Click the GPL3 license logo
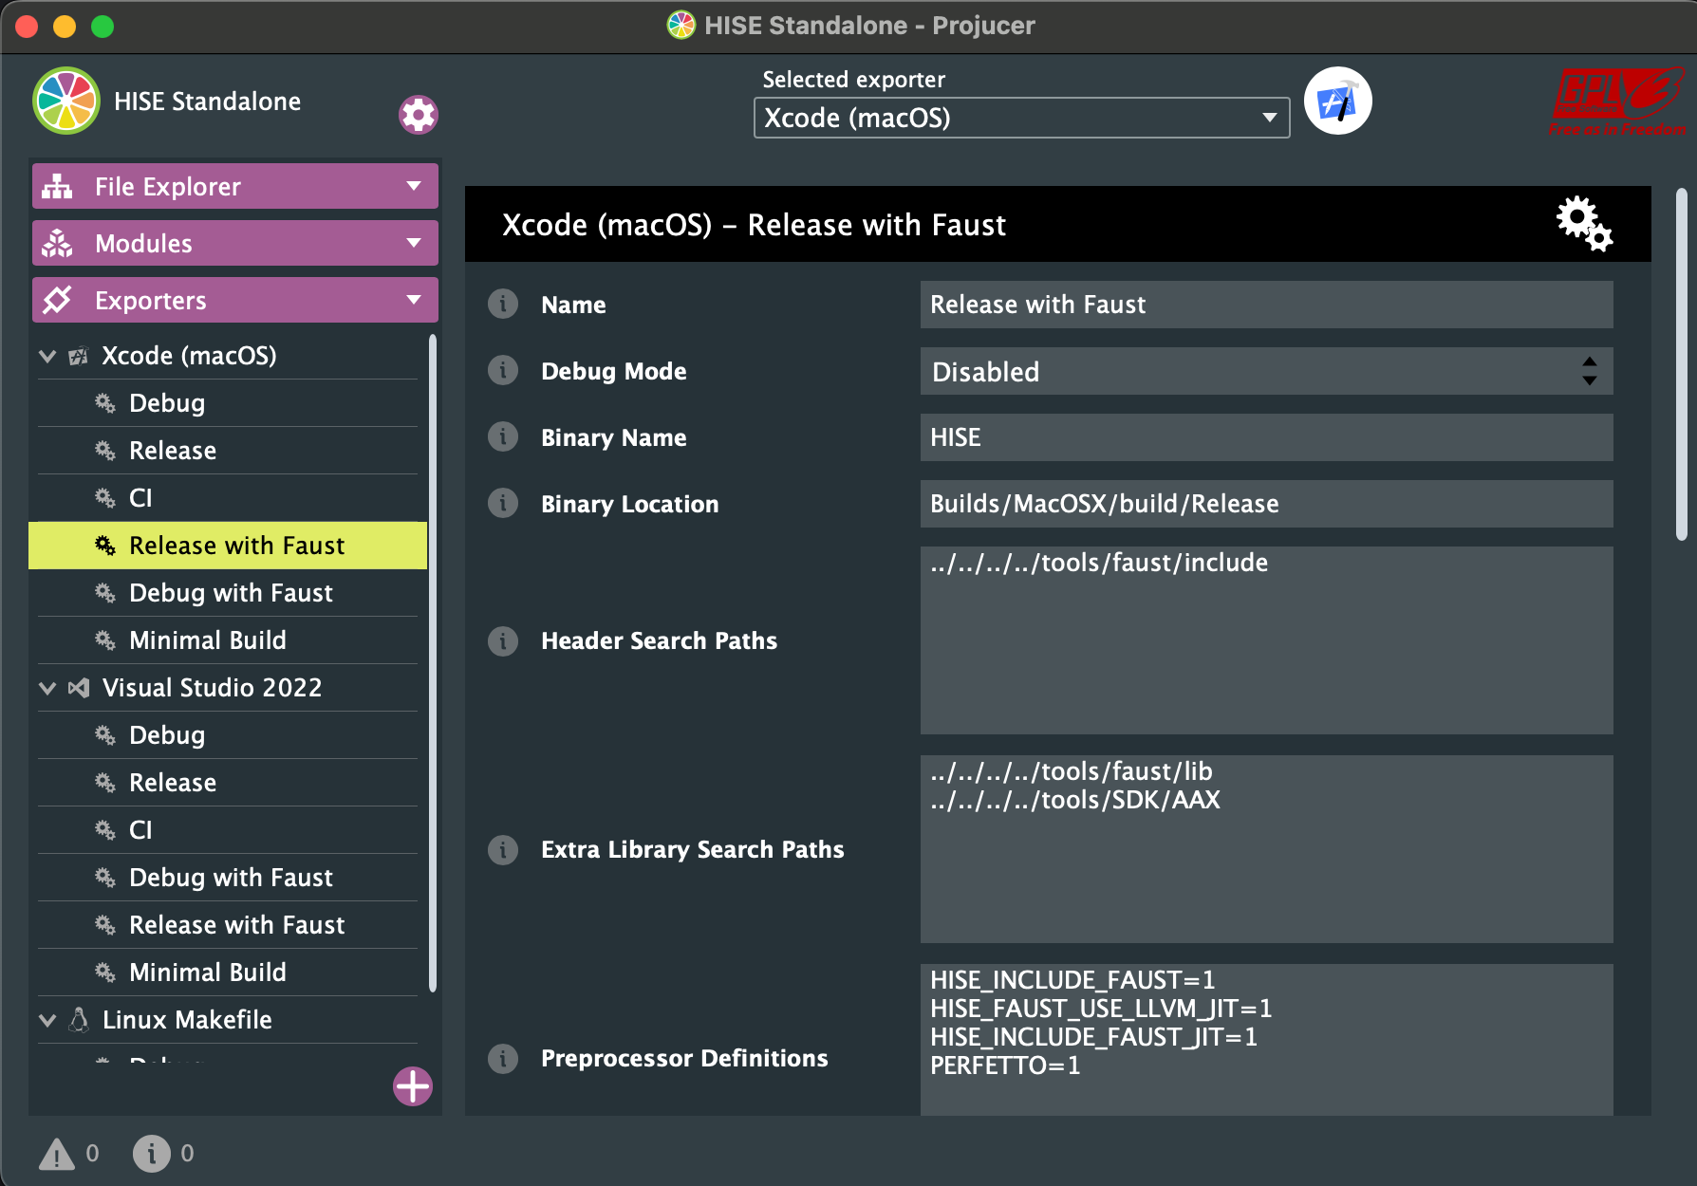This screenshot has width=1697, height=1186. point(1617,101)
